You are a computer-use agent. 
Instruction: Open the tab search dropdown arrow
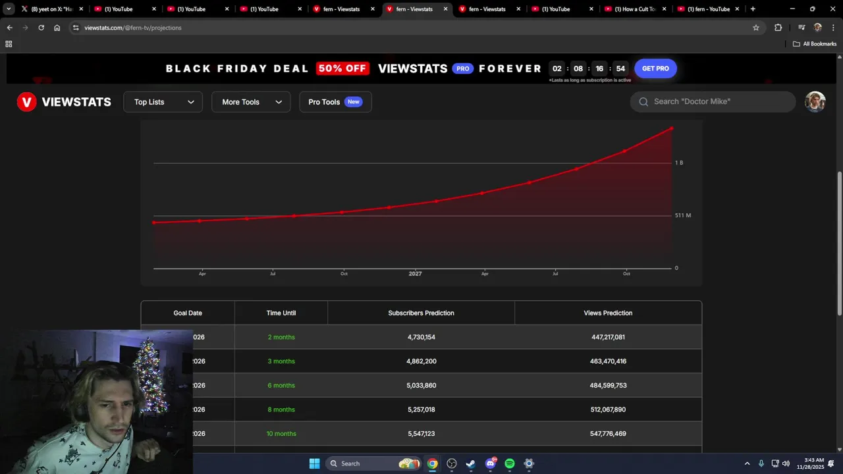pos(9,9)
